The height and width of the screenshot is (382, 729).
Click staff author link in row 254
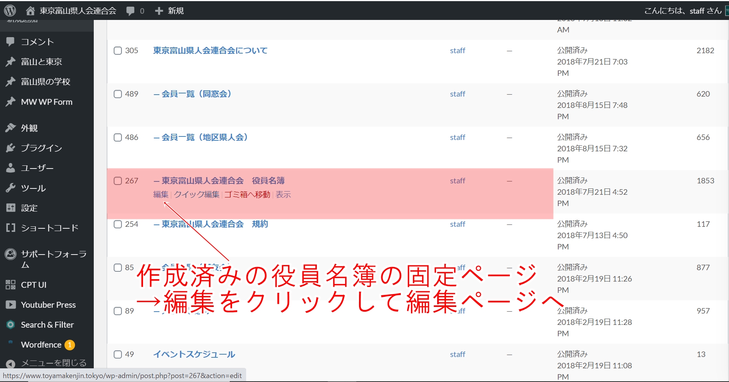pos(457,224)
